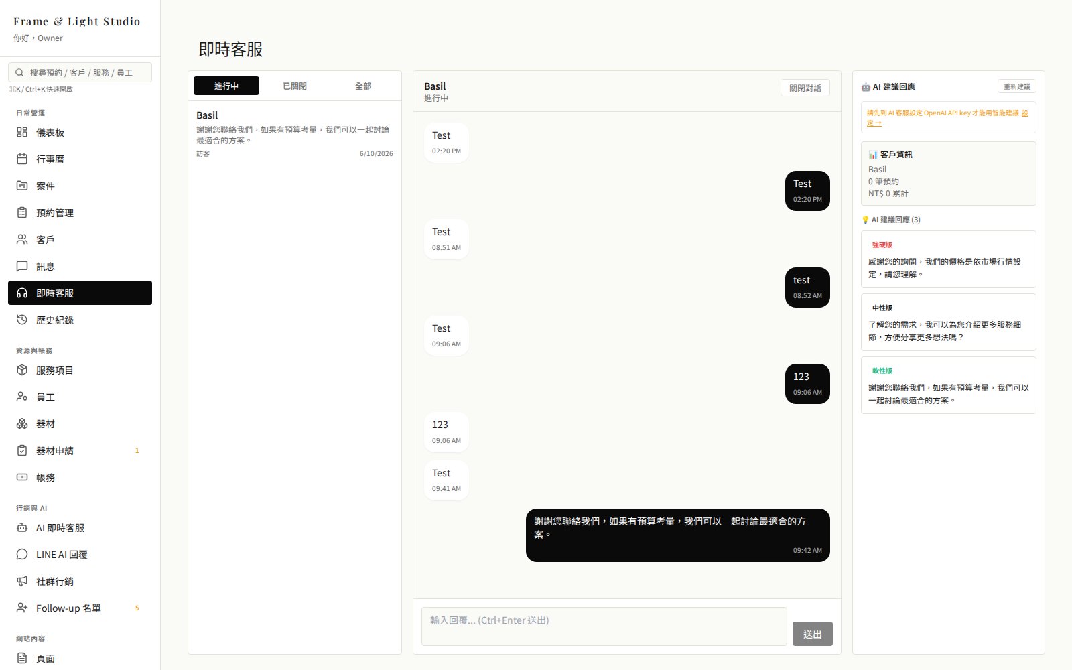
Task: Click the 即時客服 headset icon
Action: click(22, 293)
